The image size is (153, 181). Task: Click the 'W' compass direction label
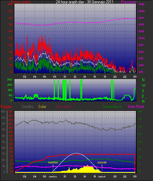pyautogui.click(x=144, y=85)
